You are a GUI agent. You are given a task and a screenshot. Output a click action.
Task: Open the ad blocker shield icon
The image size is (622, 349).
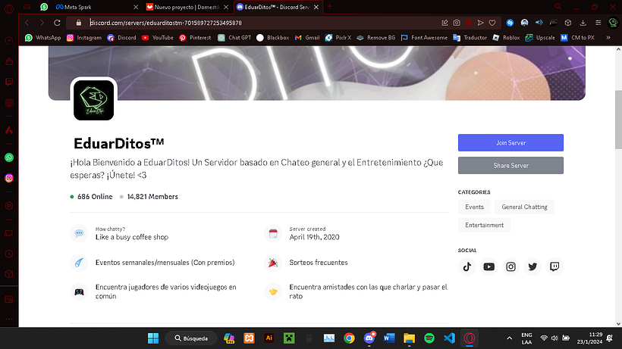tap(469, 23)
